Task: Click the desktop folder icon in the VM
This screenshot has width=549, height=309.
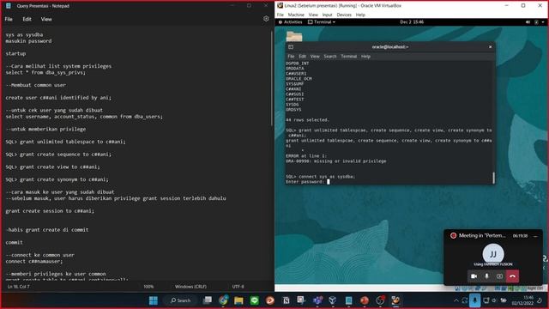Action: click(x=294, y=36)
